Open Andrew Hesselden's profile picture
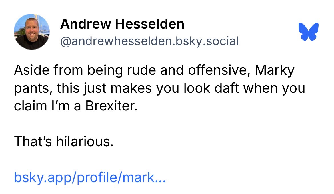 (32, 32)
